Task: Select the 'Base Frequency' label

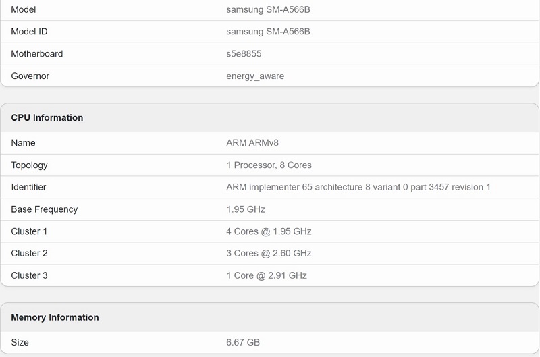Action: 45,209
